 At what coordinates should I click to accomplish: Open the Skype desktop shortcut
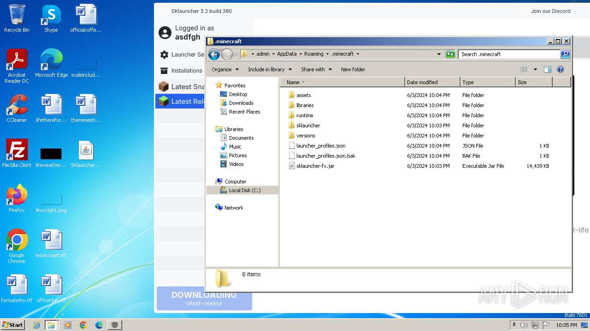[x=51, y=18]
